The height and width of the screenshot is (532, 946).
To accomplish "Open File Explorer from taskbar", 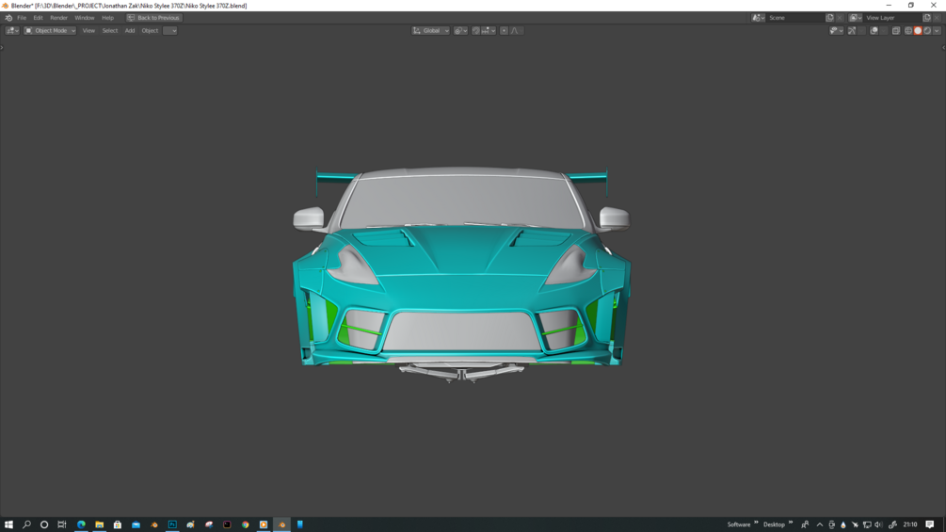I will [99, 524].
